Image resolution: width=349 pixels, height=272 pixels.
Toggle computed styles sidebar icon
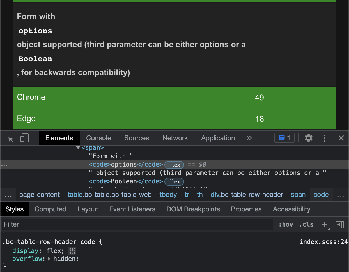click(340, 225)
